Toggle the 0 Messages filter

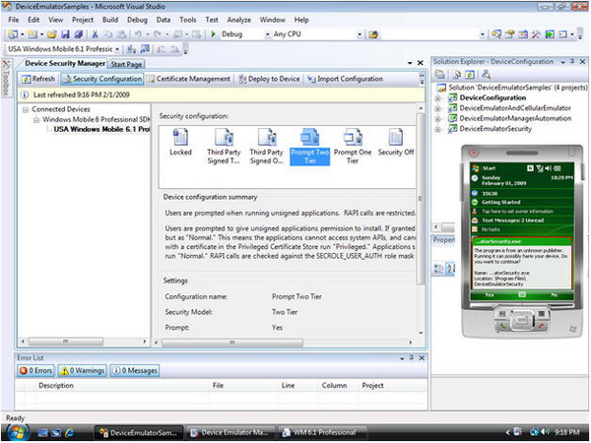pos(135,371)
